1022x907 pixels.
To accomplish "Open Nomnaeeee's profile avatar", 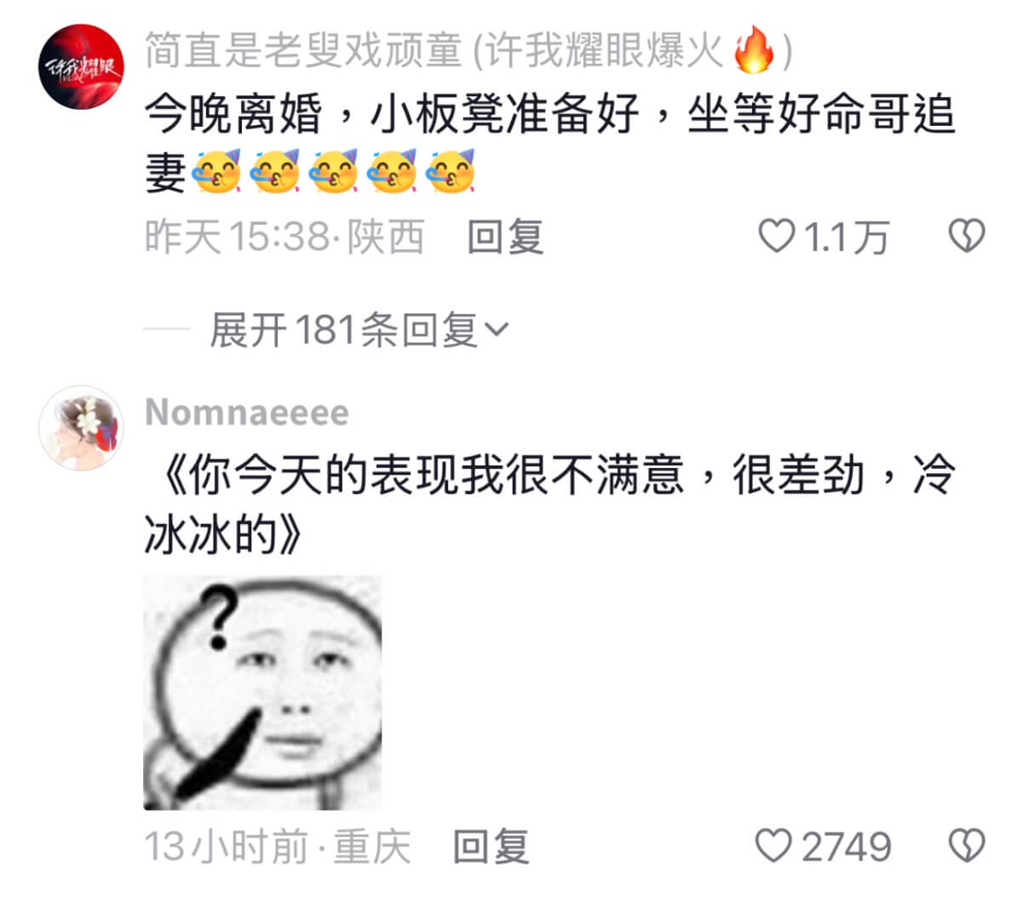I will tap(82, 428).
